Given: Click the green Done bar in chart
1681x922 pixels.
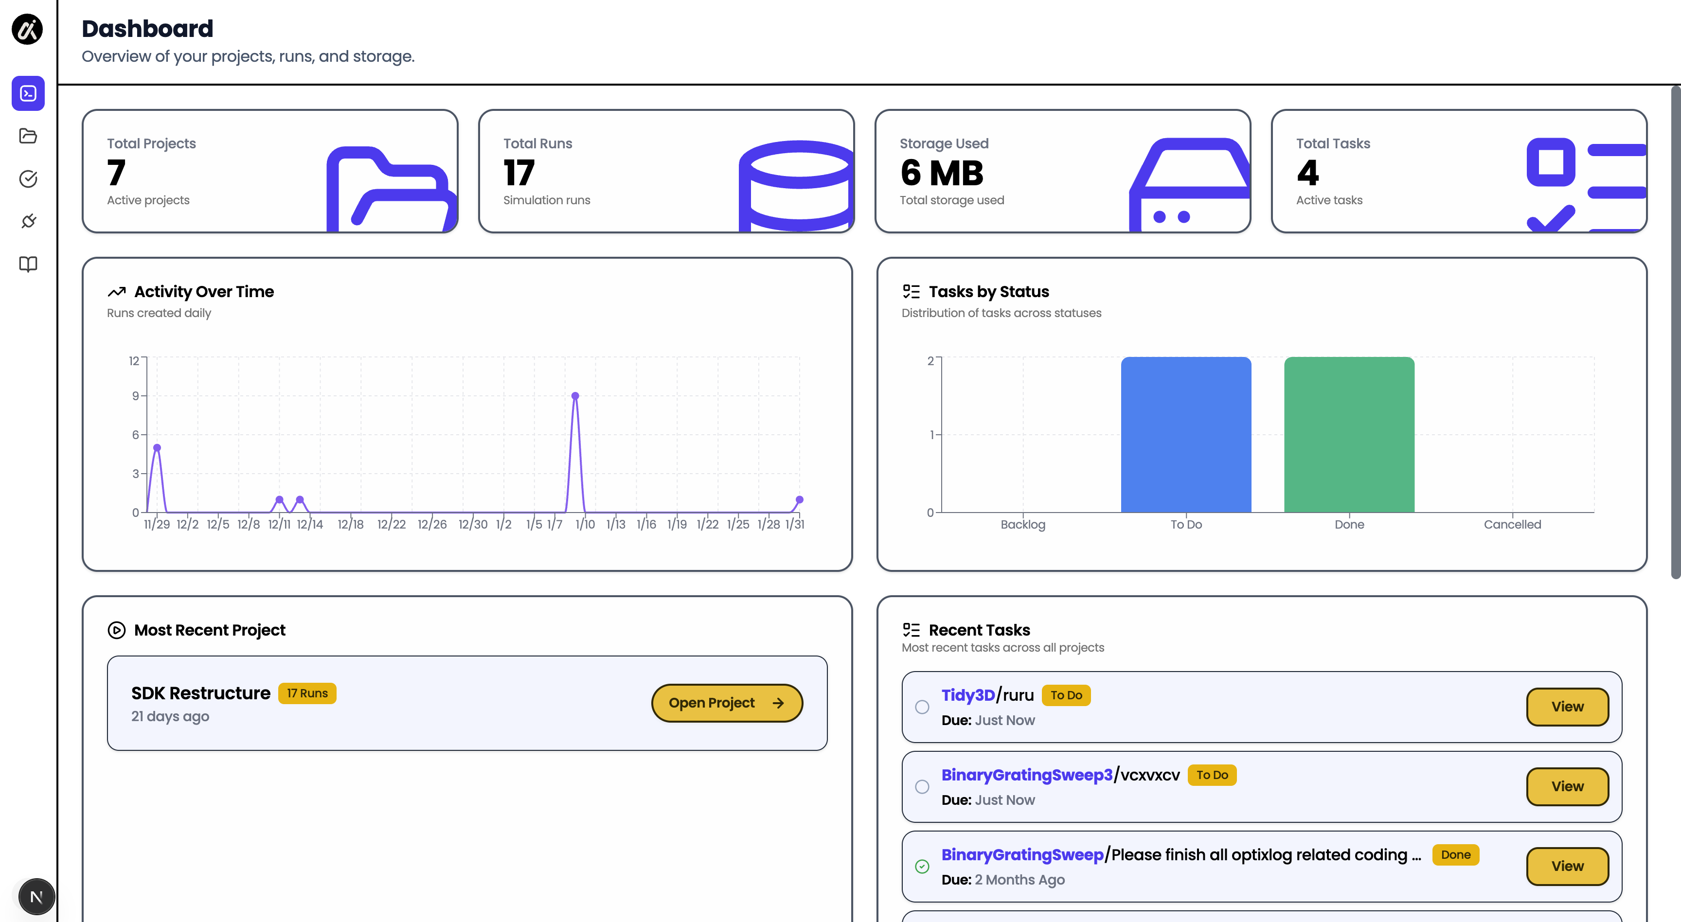Looking at the screenshot, I should pos(1349,435).
